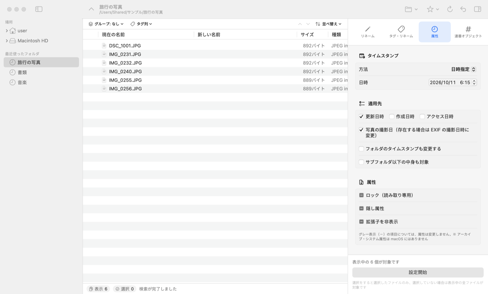Toggle the 隠し属性 checkbox
Screen dimensions: 488x294
[361, 208]
